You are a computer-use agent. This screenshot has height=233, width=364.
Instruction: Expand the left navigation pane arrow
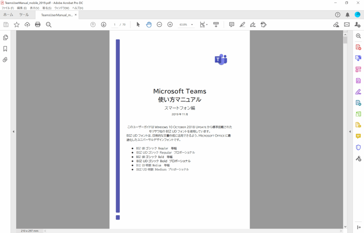click(13, 132)
